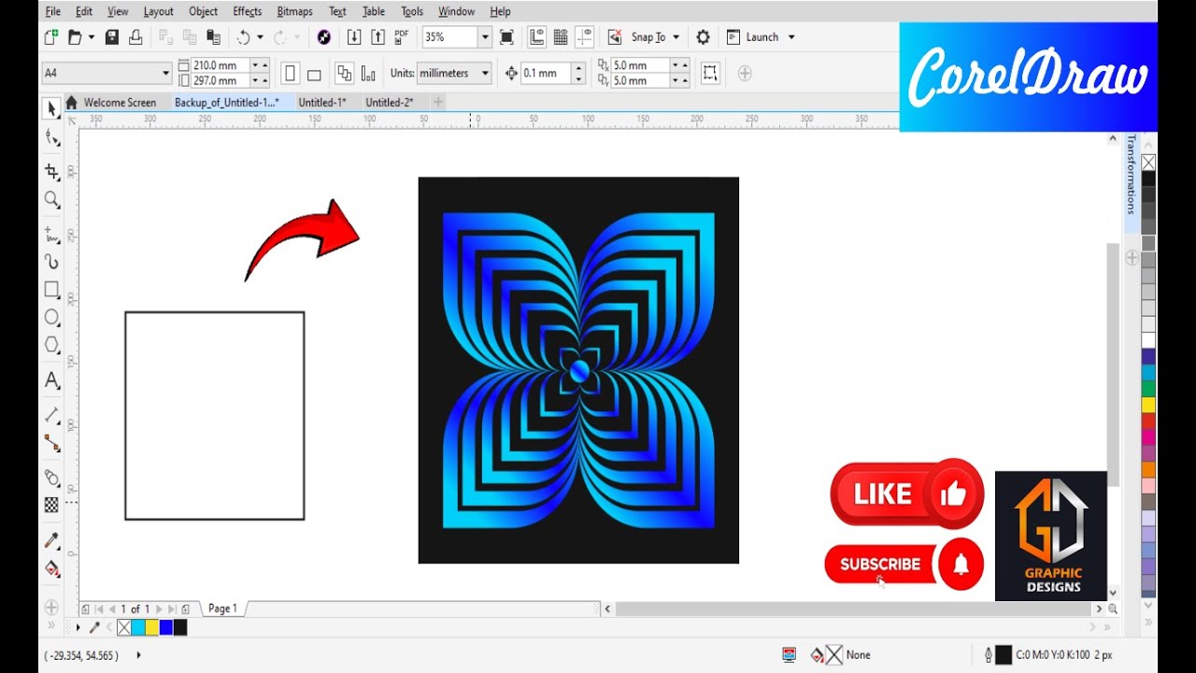Screen dimensions: 1196x673
Task: Select the Parallel Dimension tool
Action: (x=52, y=415)
